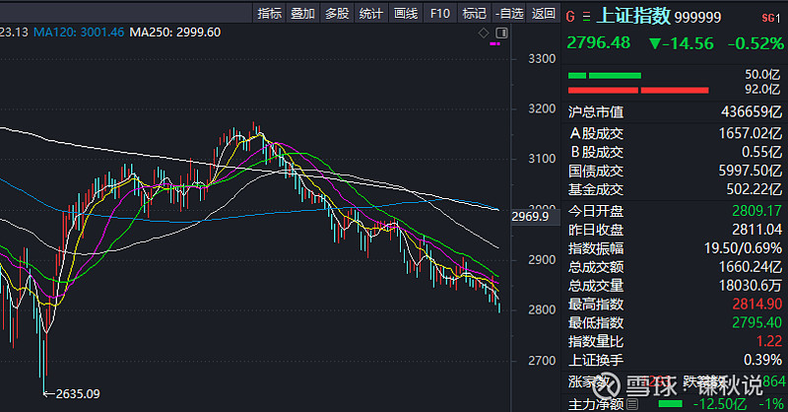Click the 3200 price axis label
The width and height of the screenshot is (788, 412).
tap(542, 109)
